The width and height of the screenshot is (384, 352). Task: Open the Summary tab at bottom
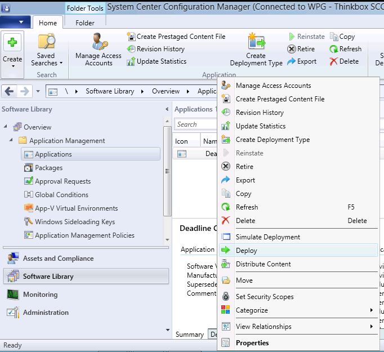coord(189,335)
